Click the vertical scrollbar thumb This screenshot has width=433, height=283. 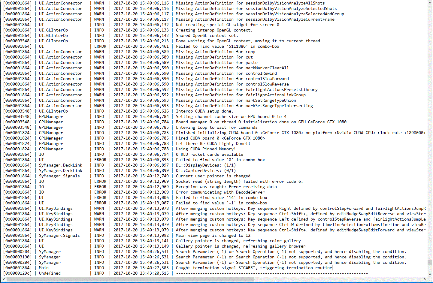click(x=430, y=263)
